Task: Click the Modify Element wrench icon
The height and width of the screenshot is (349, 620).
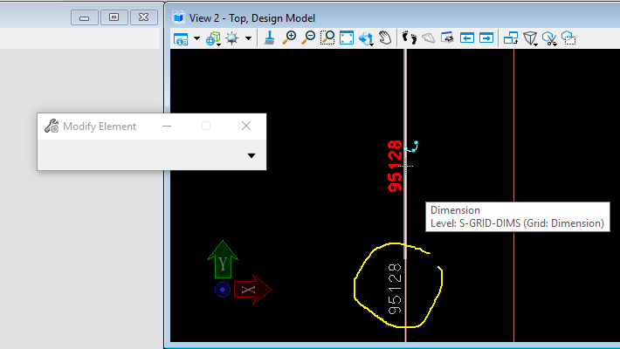Action: (x=52, y=127)
